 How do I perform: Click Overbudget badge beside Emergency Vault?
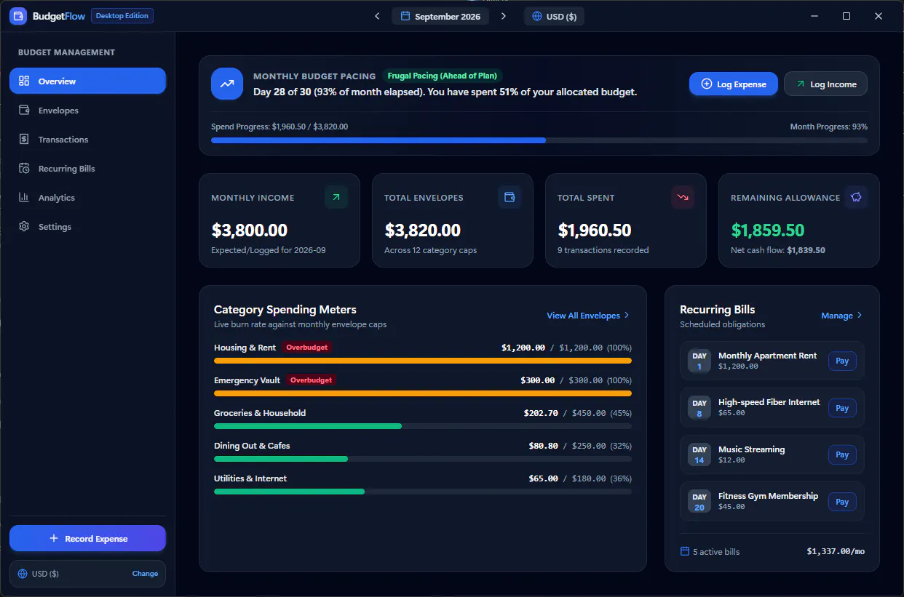coord(311,380)
